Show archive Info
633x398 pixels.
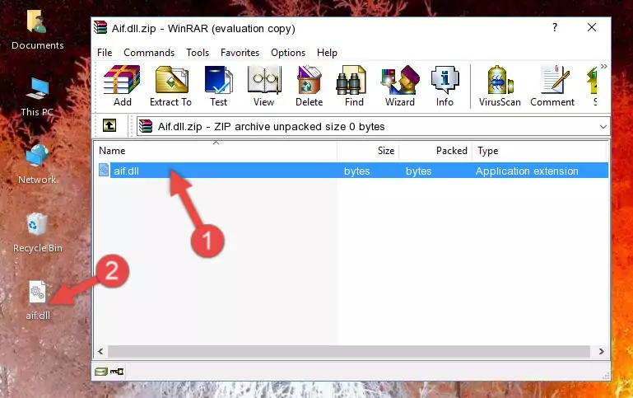click(x=444, y=86)
